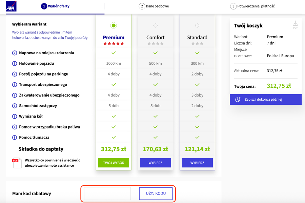Screen dimensions: 305x203
Task: Show info about Holowanie pojazdu
Action: [x=15, y=63]
